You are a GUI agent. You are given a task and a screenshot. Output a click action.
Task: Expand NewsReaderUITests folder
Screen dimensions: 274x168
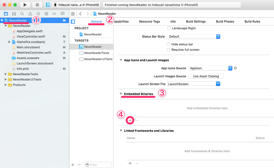(5, 79)
